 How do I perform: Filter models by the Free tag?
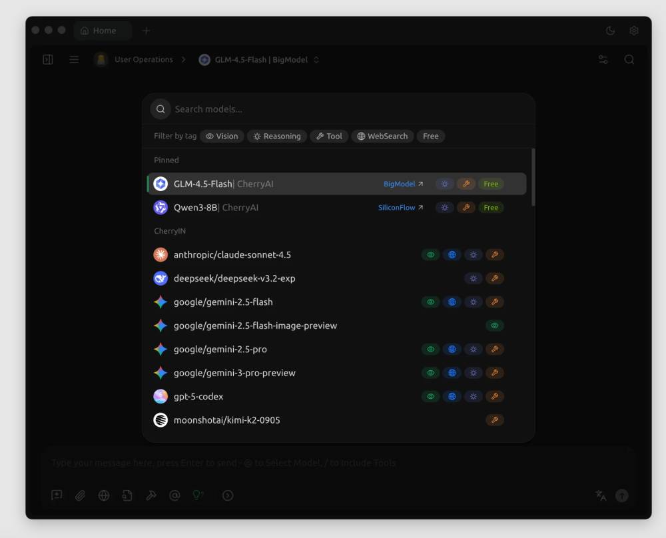(x=431, y=136)
